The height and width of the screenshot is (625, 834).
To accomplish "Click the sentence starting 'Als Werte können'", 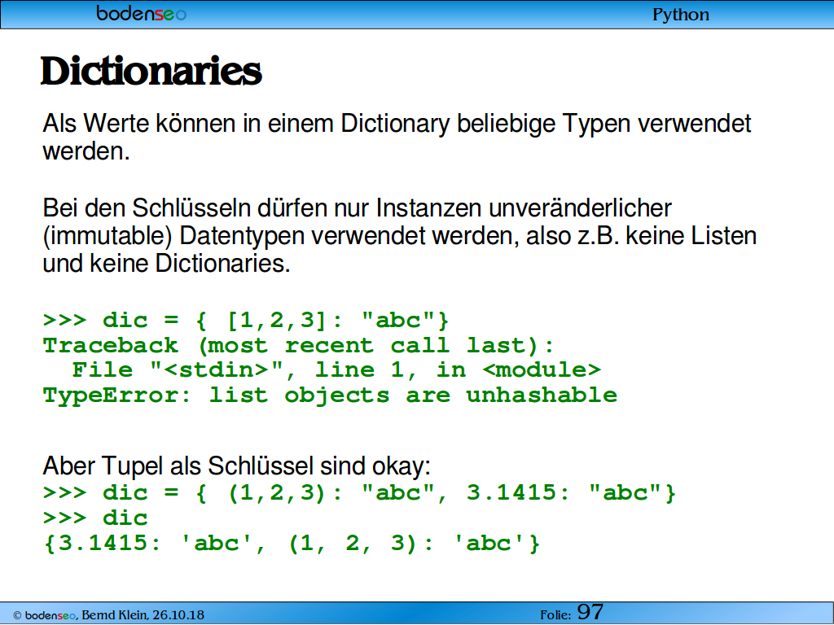I will [x=397, y=137].
